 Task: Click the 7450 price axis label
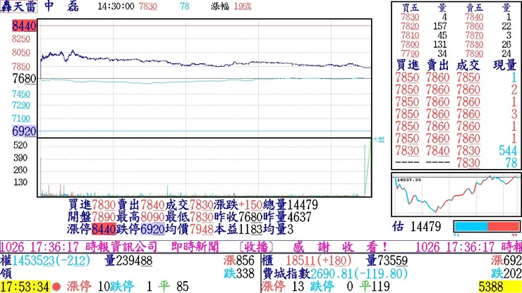point(21,94)
